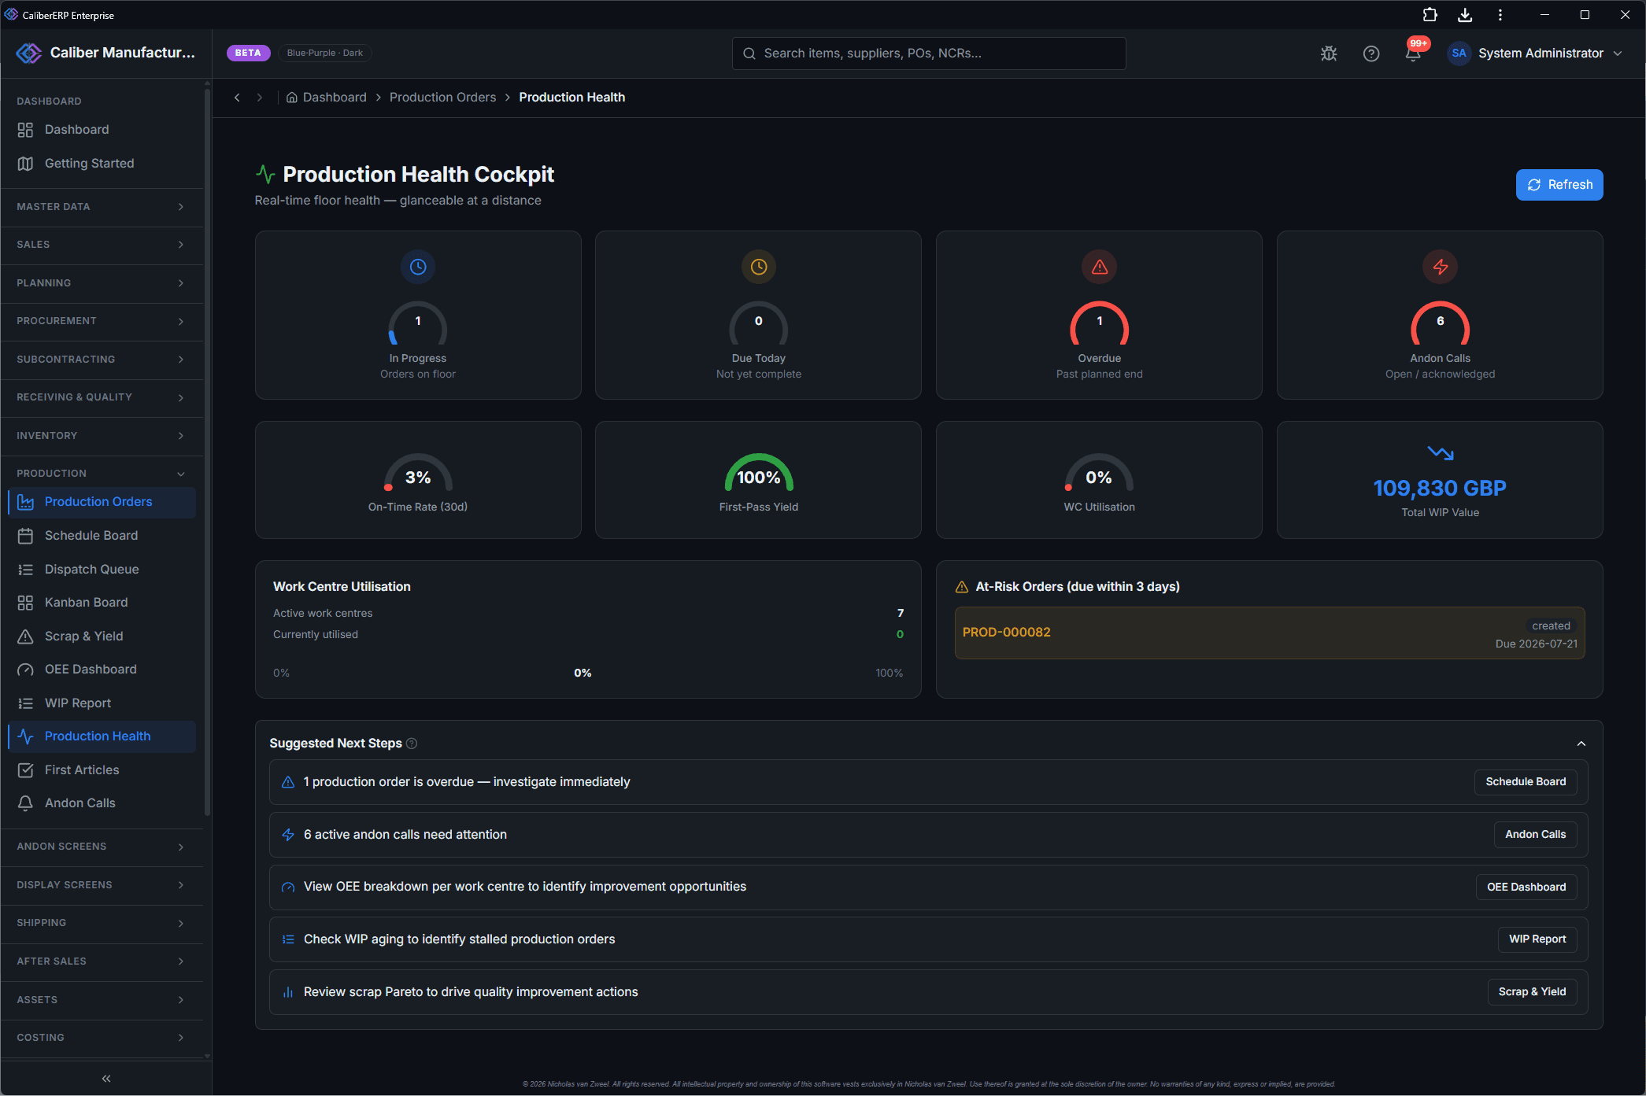Click the Refresh button

tap(1559, 185)
